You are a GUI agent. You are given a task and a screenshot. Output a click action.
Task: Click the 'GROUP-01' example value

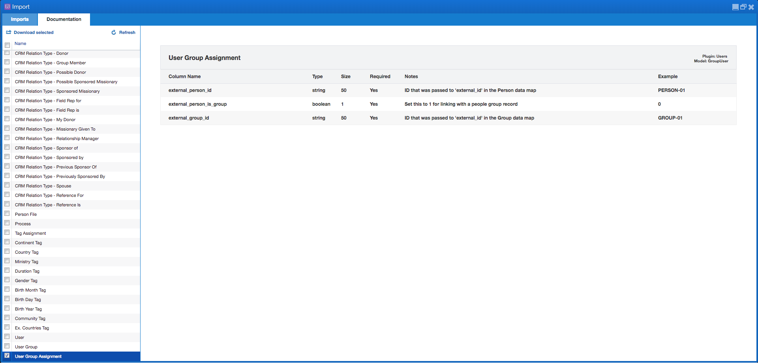coord(670,118)
